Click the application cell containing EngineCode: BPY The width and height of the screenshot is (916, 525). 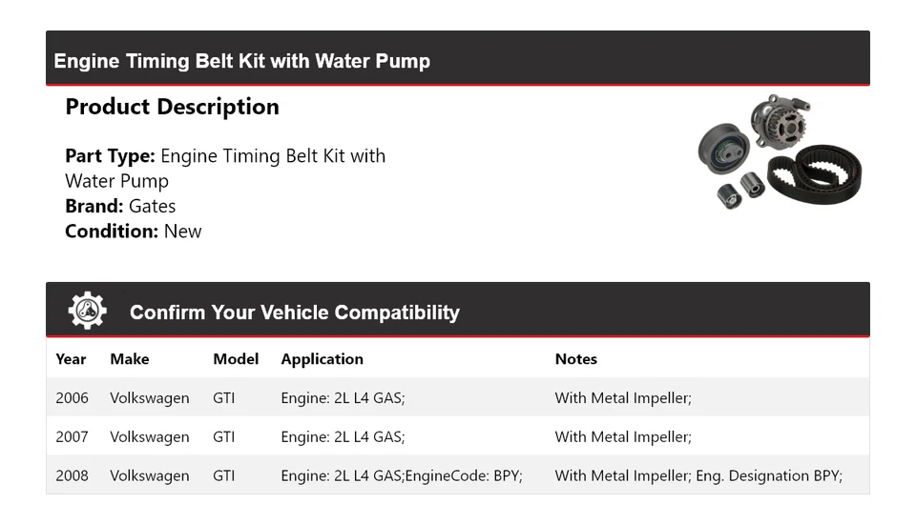coord(402,475)
